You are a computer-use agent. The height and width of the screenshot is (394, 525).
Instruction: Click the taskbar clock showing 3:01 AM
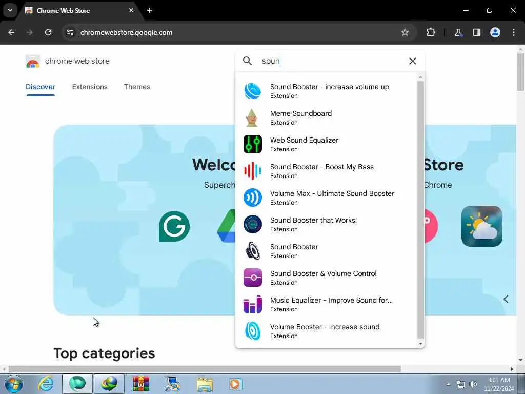pyautogui.click(x=498, y=384)
